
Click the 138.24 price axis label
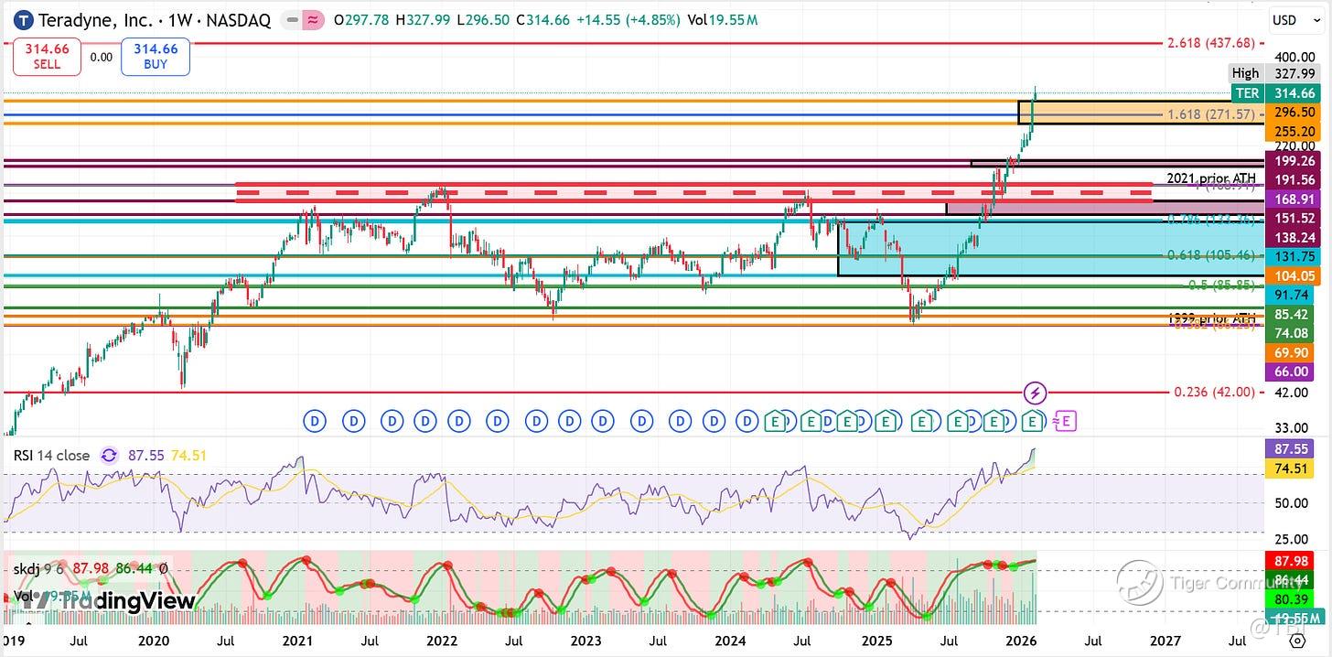(1292, 237)
